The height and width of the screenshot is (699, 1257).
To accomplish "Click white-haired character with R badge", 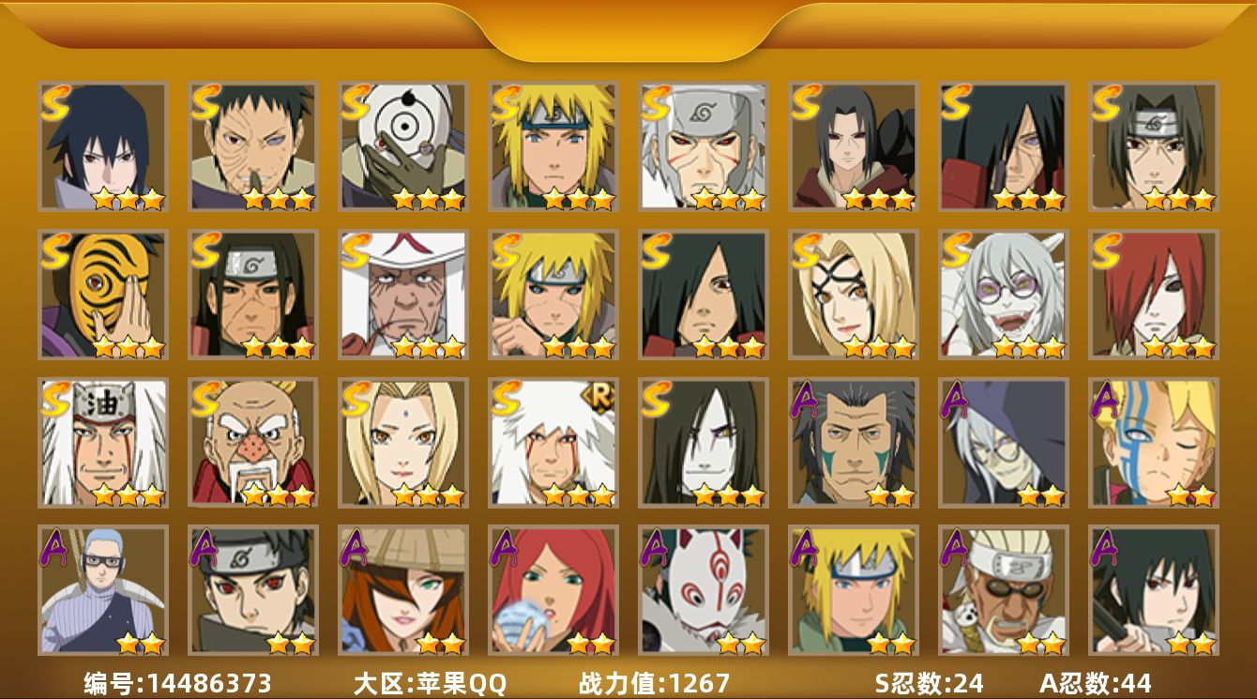I will tap(553, 442).
